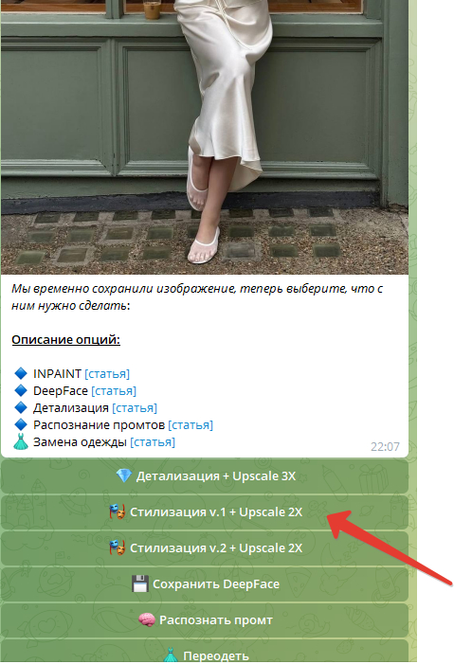Screen dimensions: 454x664
Task: Select Стилизация v.1 + Upscale 2X option
Action: pos(205,512)
